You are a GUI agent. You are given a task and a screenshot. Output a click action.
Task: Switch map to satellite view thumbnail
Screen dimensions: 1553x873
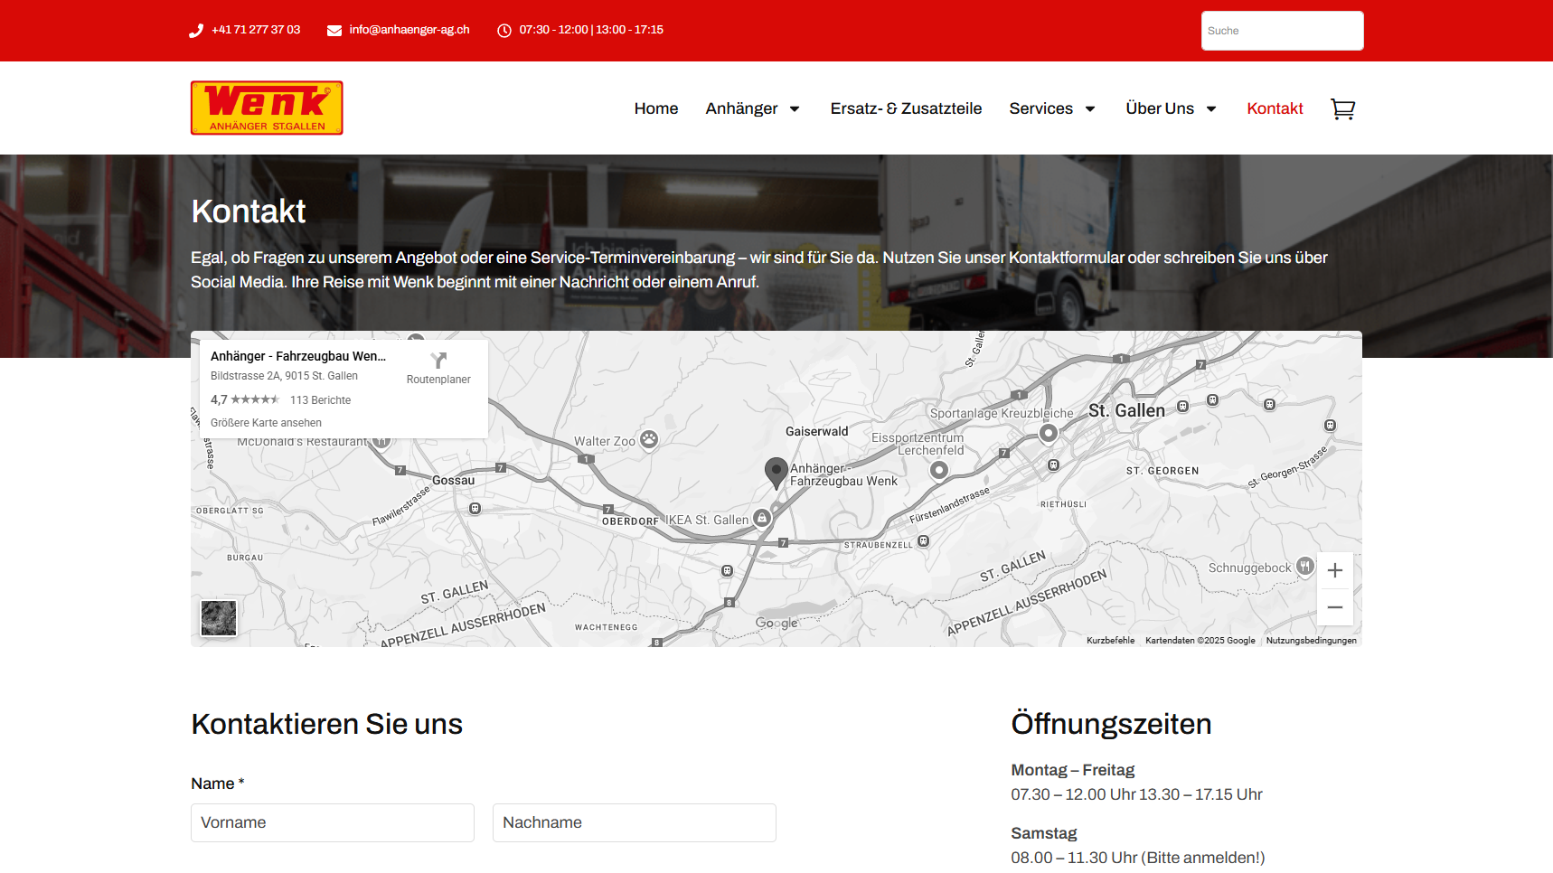(218, 618)
